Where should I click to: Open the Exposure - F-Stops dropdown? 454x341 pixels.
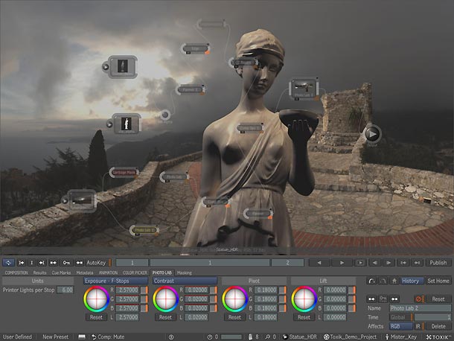point(115,281)
